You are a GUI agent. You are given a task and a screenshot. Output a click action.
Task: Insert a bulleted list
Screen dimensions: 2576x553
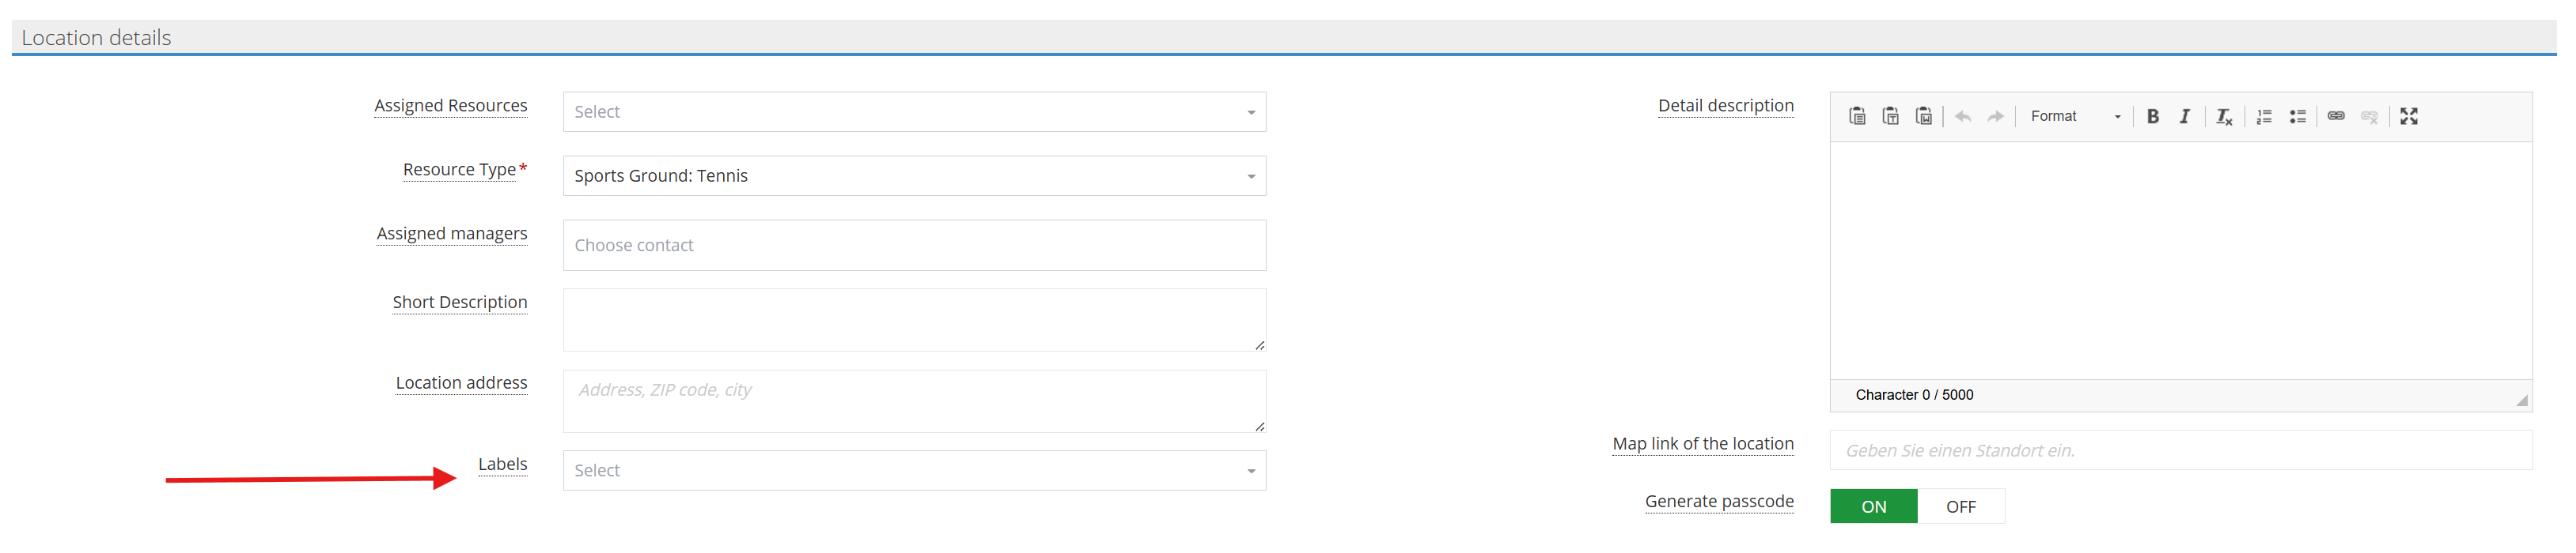pyautogui.click(x=2298, y=117)
